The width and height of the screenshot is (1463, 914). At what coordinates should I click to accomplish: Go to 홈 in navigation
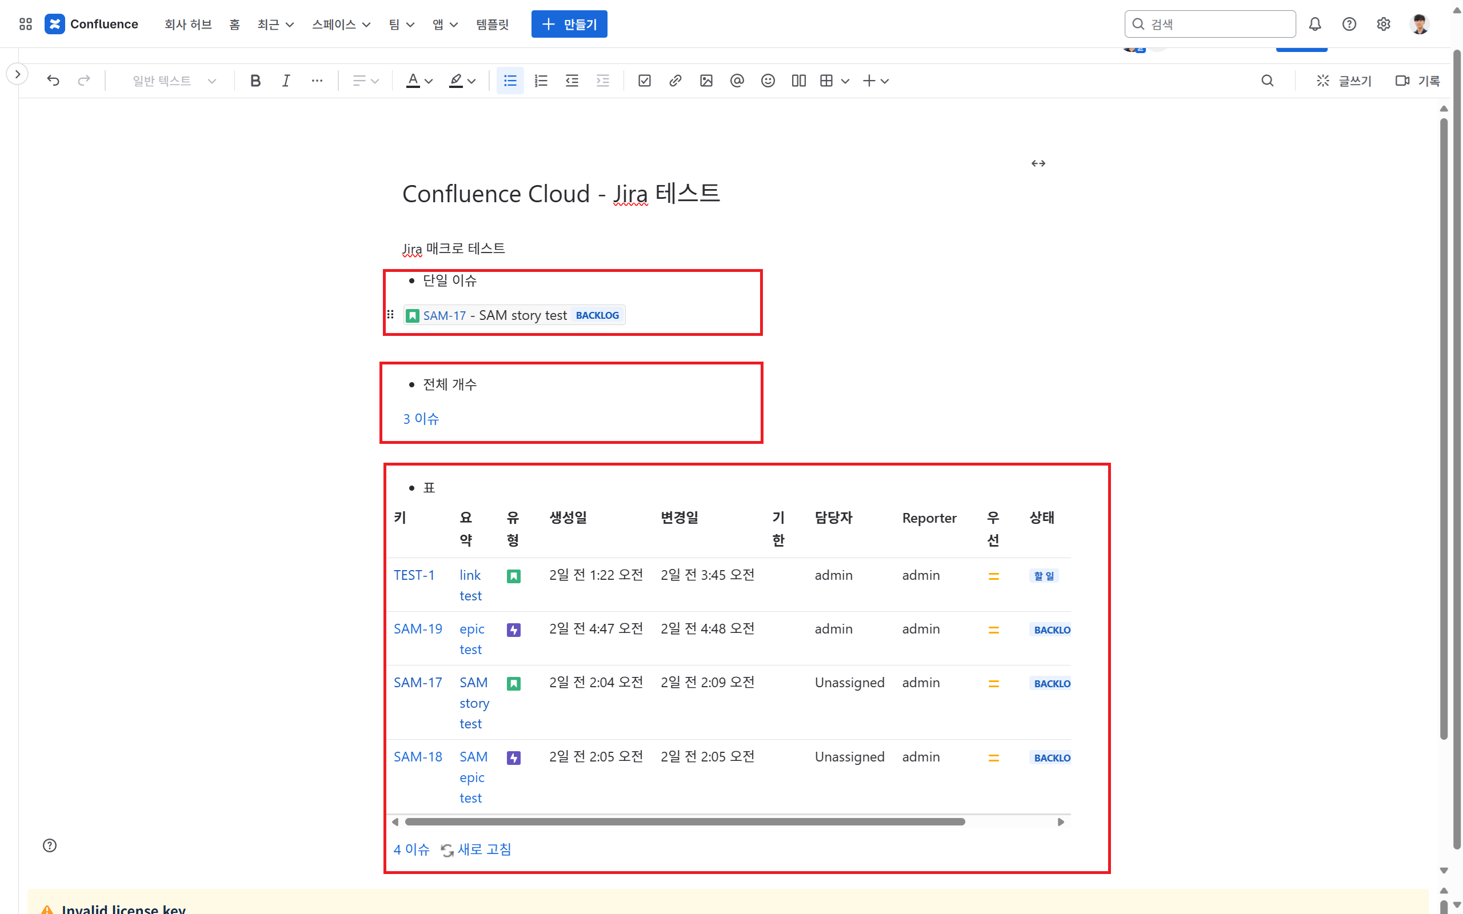(x=234, y=24)
